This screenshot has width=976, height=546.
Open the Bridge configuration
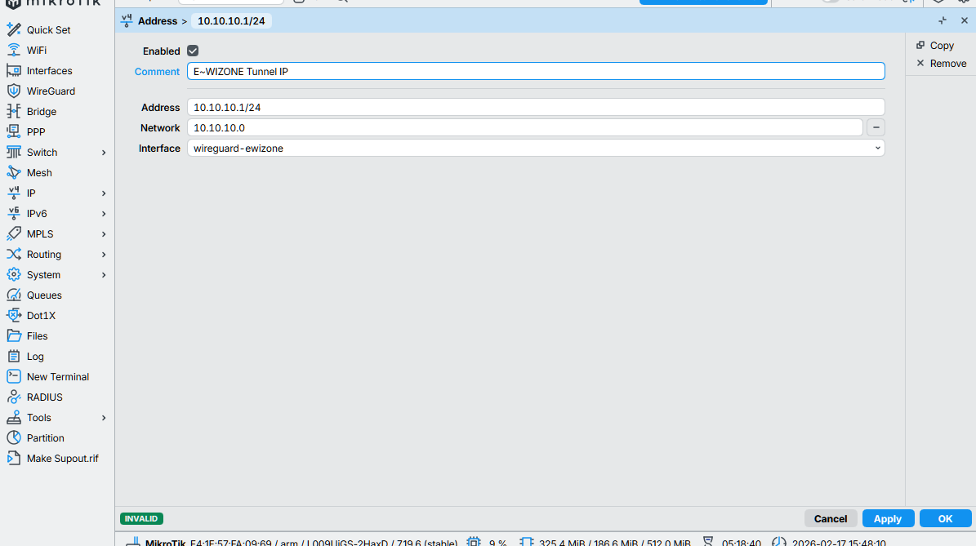(41, 111)
